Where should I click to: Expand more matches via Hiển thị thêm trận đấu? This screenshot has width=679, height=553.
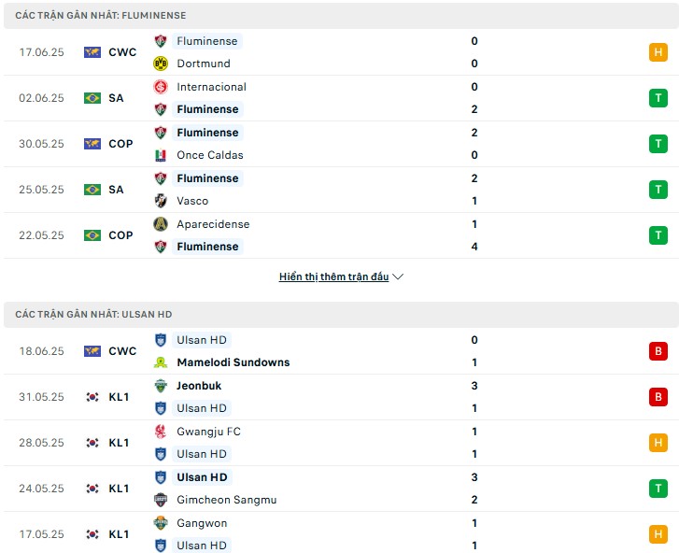click(333, 276)
